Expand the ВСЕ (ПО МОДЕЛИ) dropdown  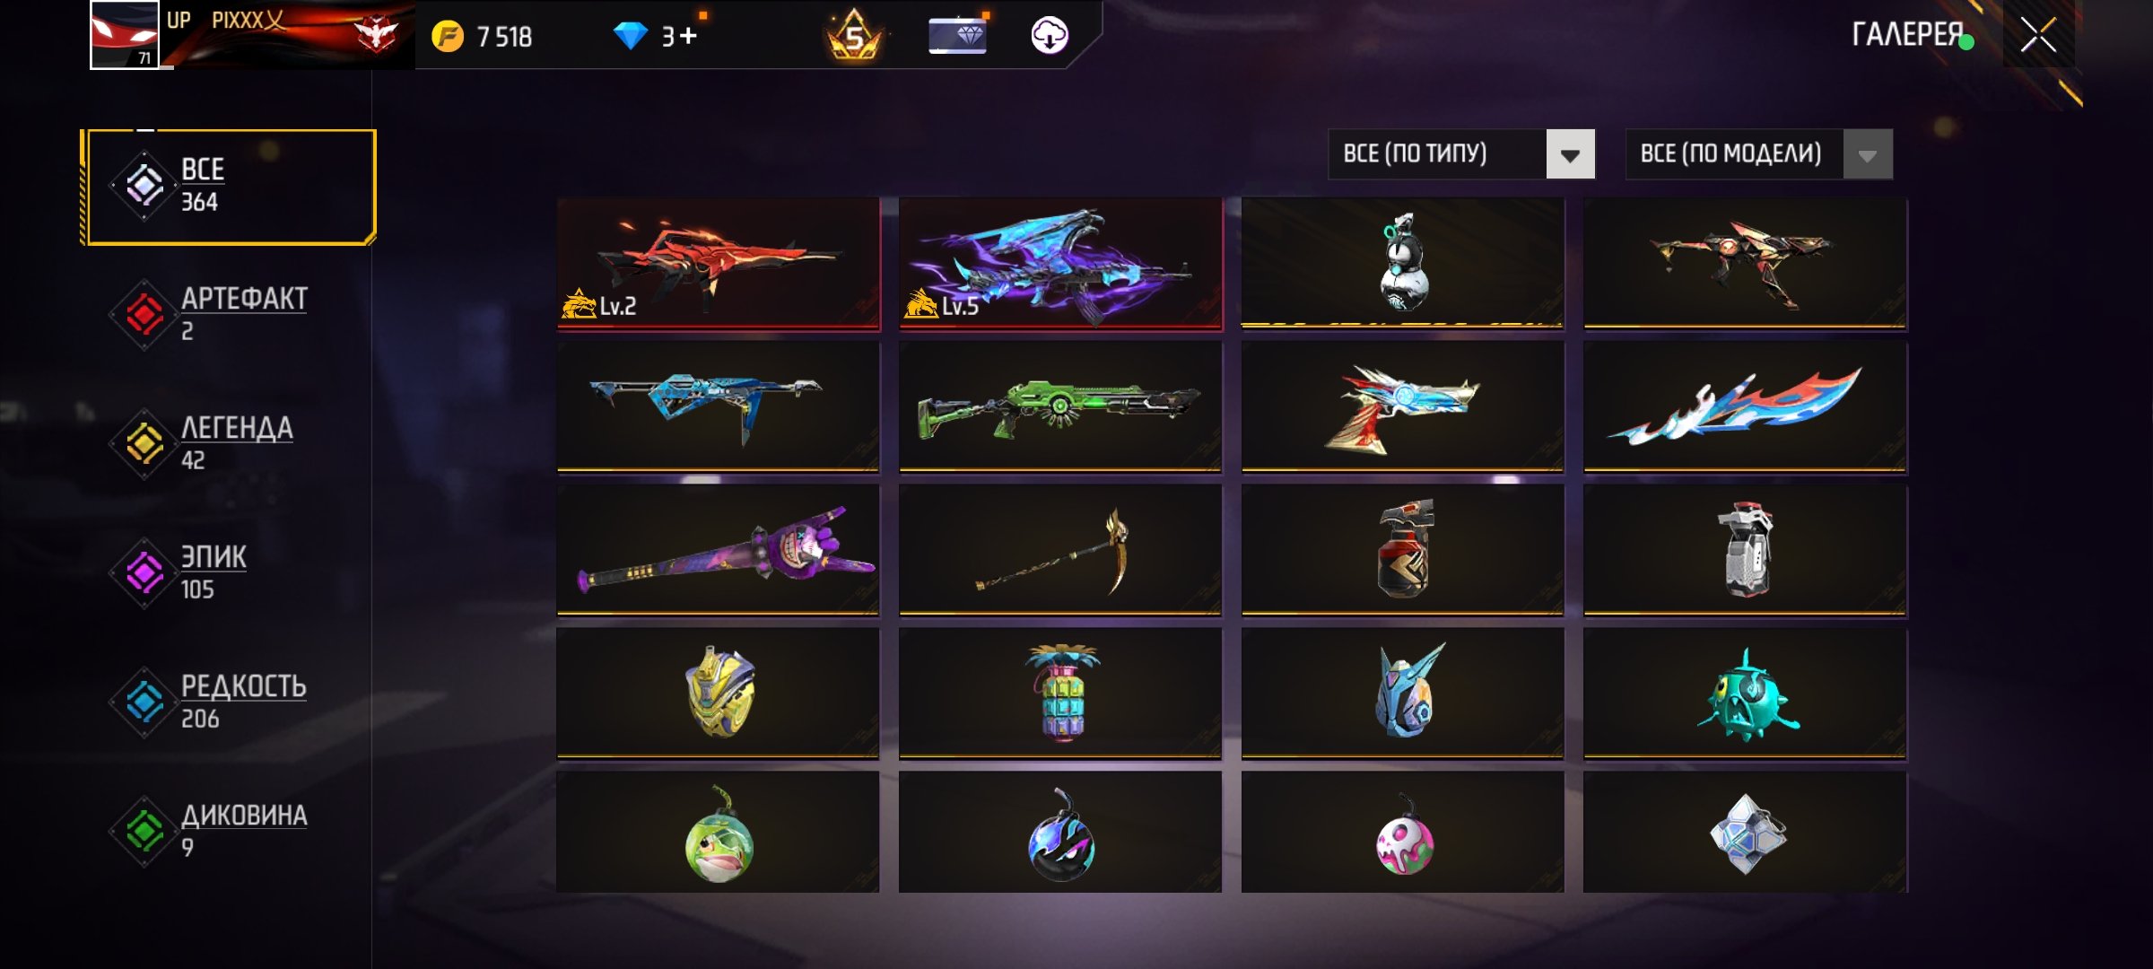(1759, 154)
